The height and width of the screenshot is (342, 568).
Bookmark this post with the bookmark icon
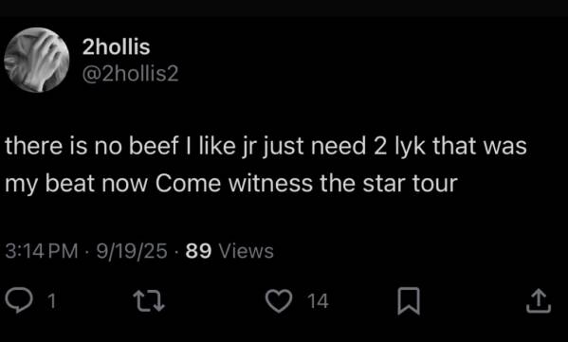point(409,300)
